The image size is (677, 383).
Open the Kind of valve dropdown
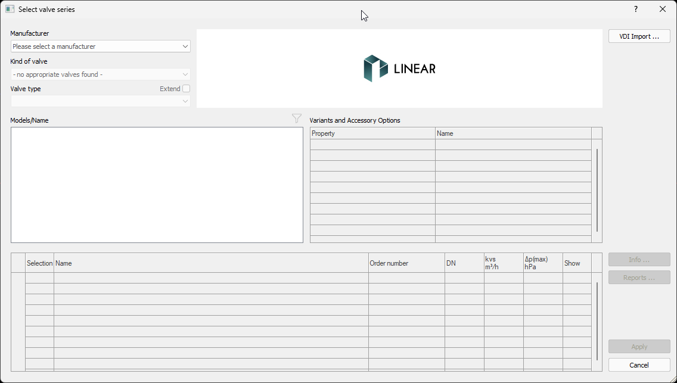[x=100, y=74]
